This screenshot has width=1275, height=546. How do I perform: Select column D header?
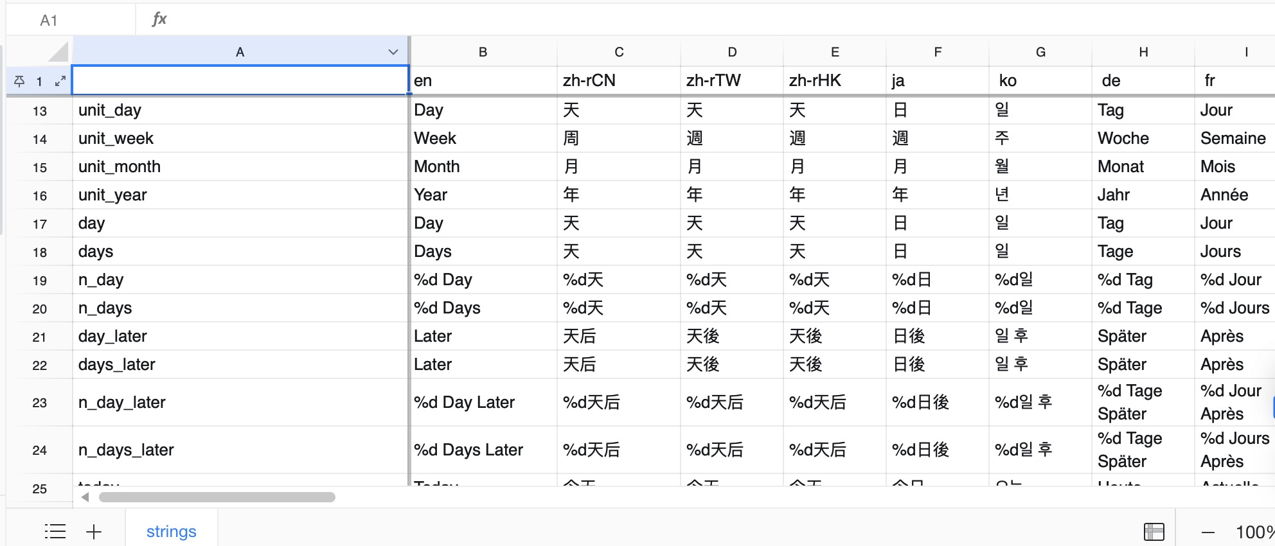pyautogui.click(x=732, y=52)
